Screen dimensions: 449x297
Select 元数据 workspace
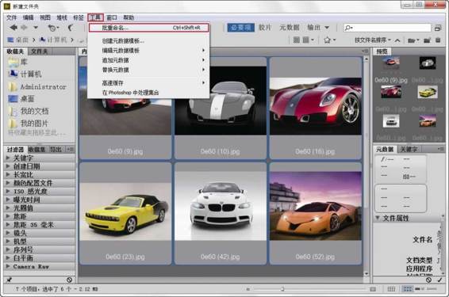point(290,28)
